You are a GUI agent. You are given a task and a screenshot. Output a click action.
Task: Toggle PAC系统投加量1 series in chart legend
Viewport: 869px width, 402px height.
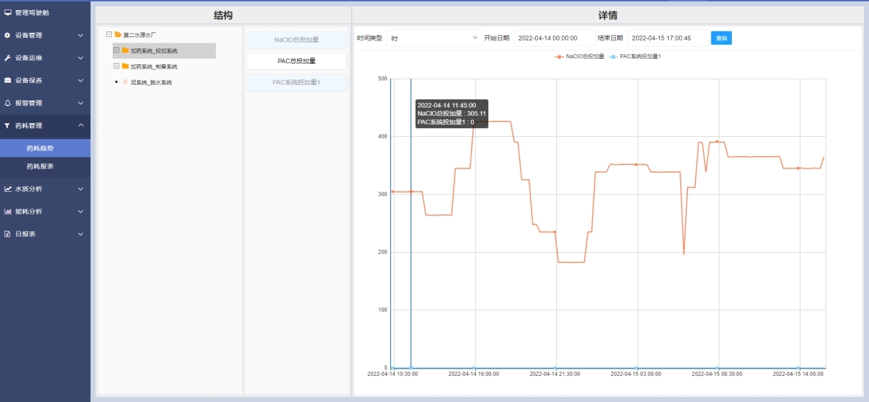(635, 56)
